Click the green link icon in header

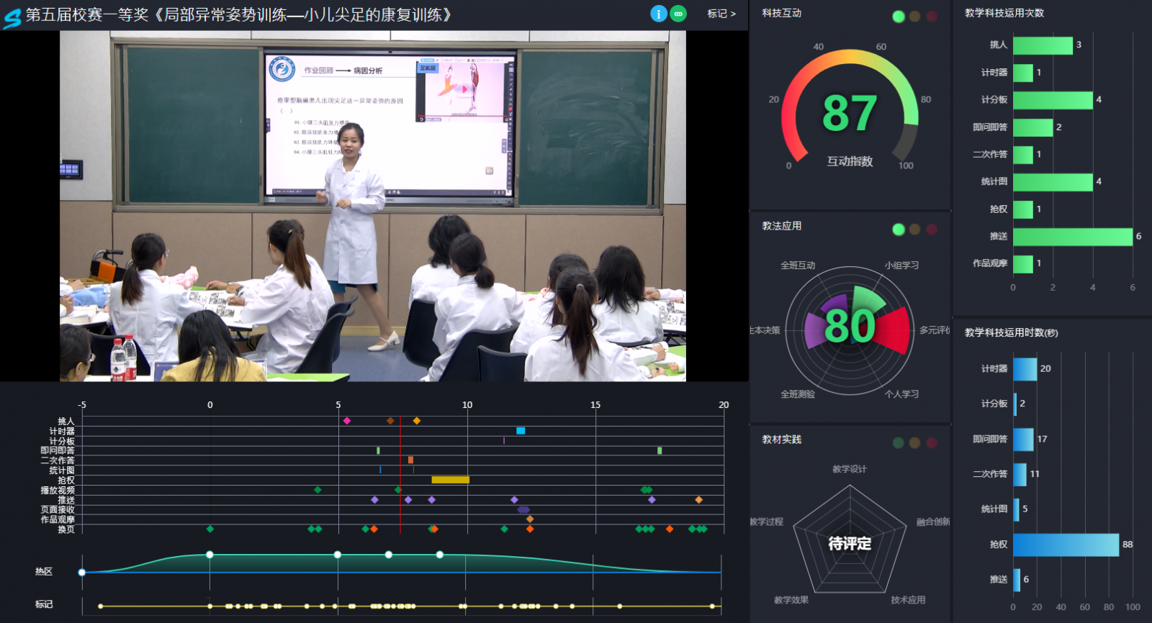(678, 14)
